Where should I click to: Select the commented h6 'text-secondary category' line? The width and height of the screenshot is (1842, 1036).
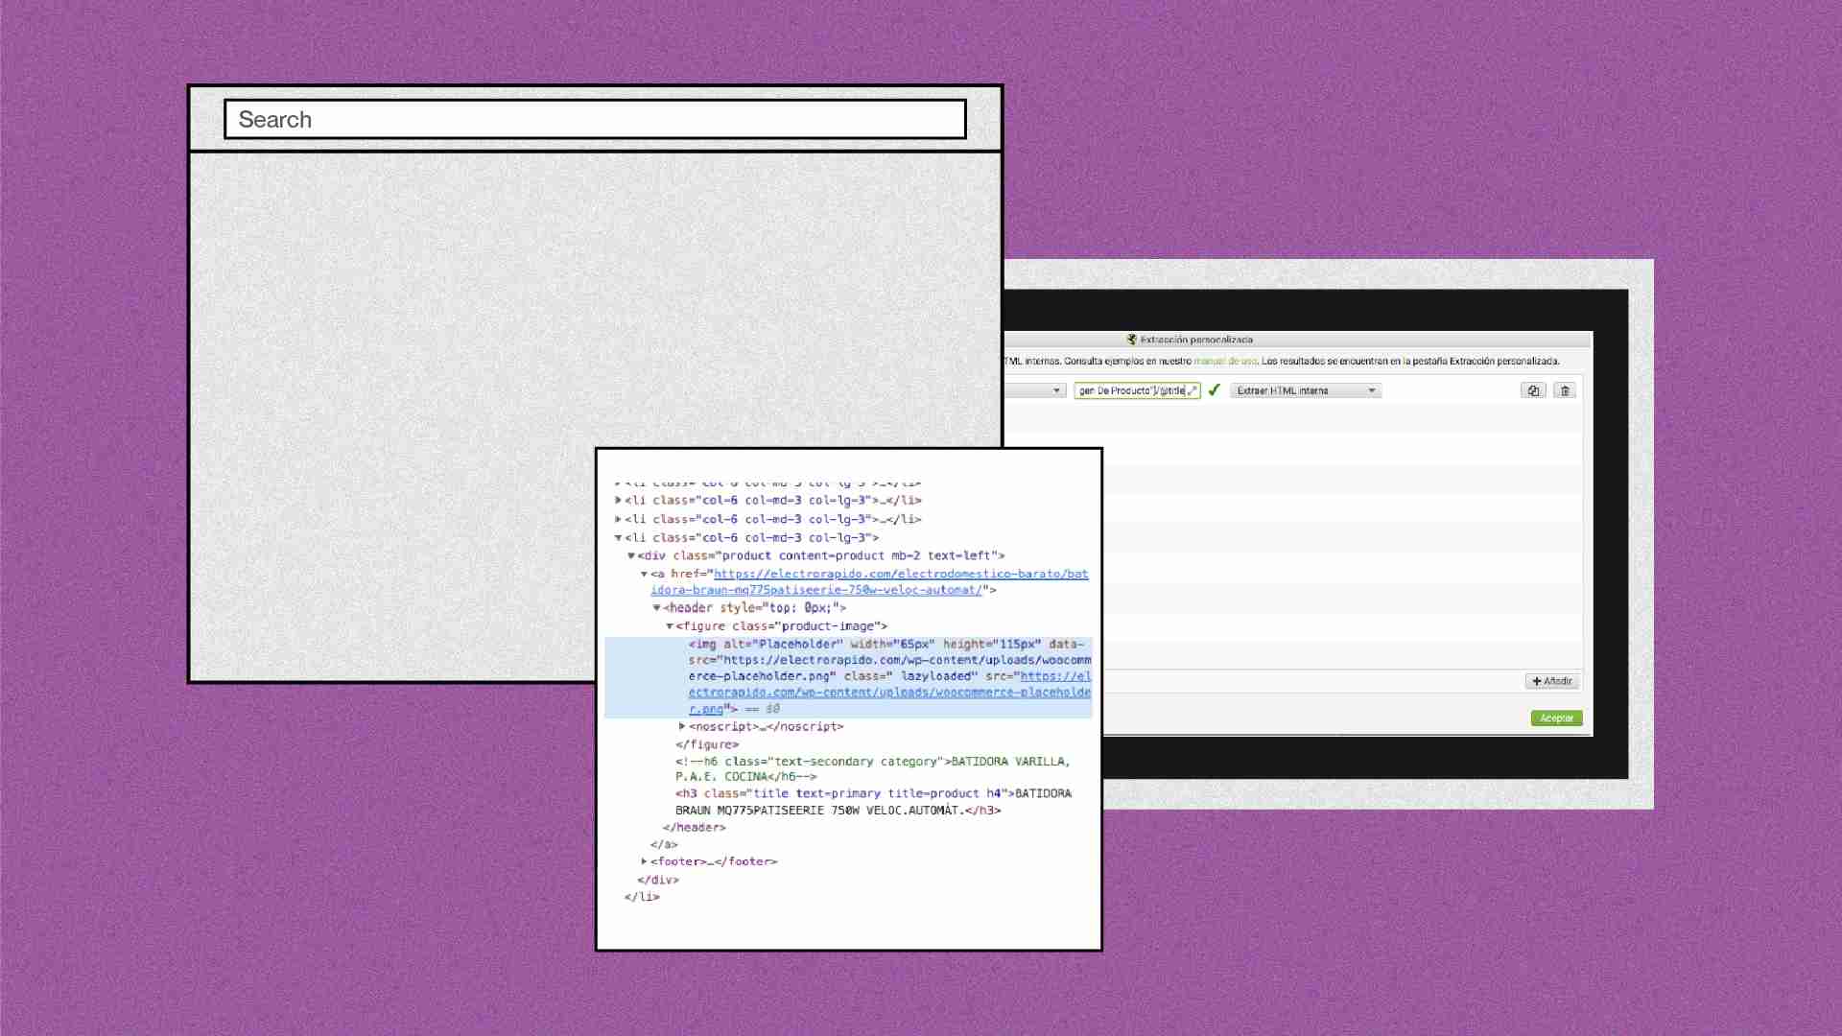pyautogui.click(x=872, y=769)
